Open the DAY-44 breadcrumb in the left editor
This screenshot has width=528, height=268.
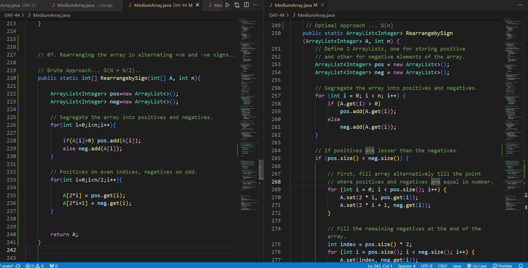(x=12, y=15)
